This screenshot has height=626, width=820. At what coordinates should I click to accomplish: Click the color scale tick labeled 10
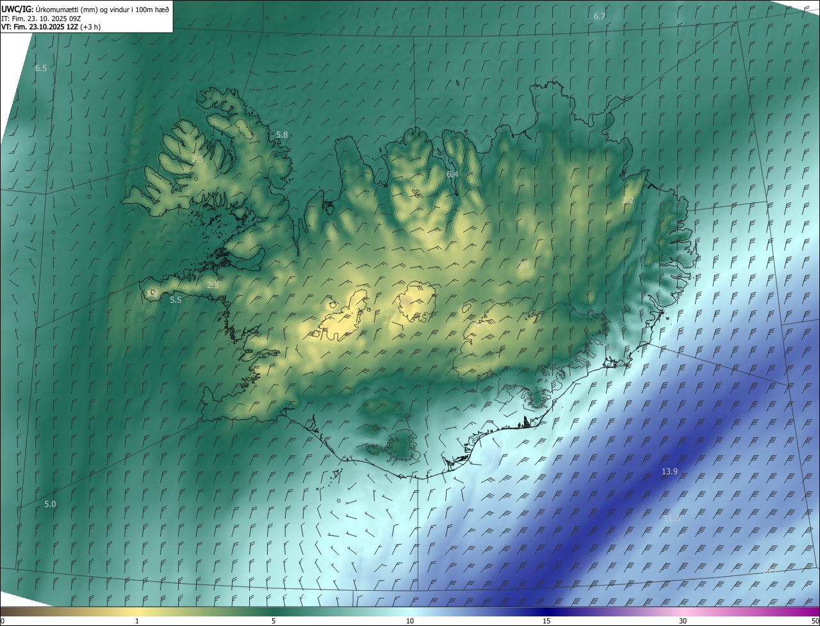410,621
